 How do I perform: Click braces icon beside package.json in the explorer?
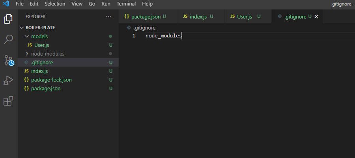click(x=27, y=89)
